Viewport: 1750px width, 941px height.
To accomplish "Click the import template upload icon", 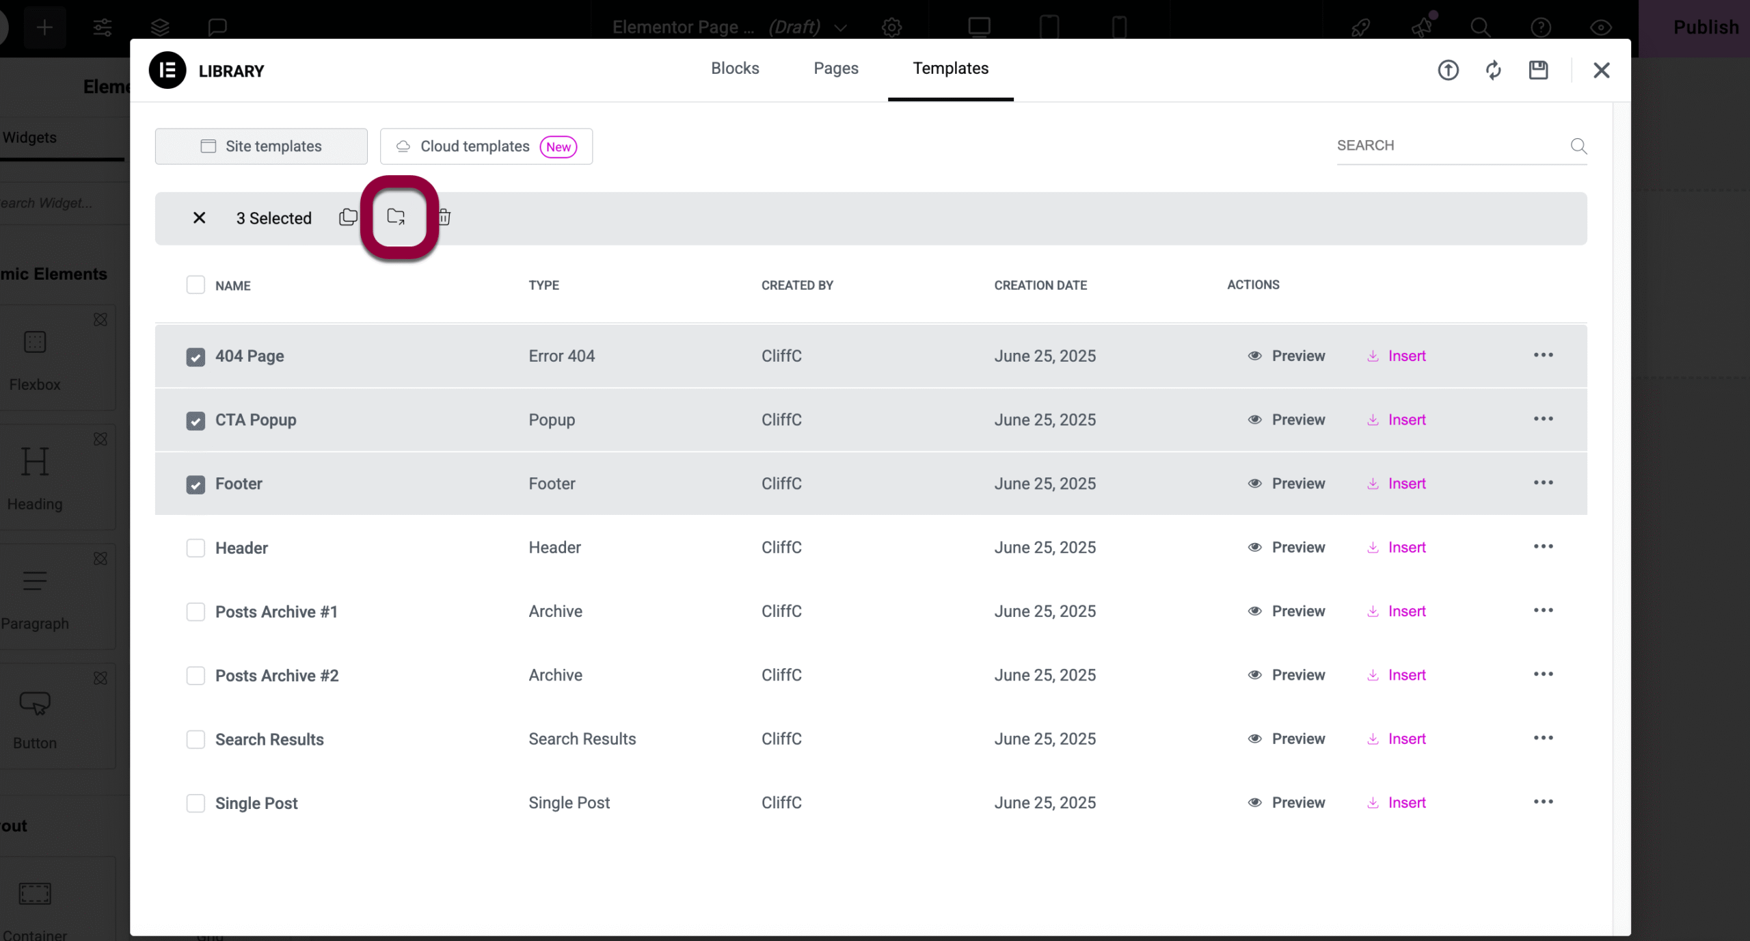I will click(1448, 70).
